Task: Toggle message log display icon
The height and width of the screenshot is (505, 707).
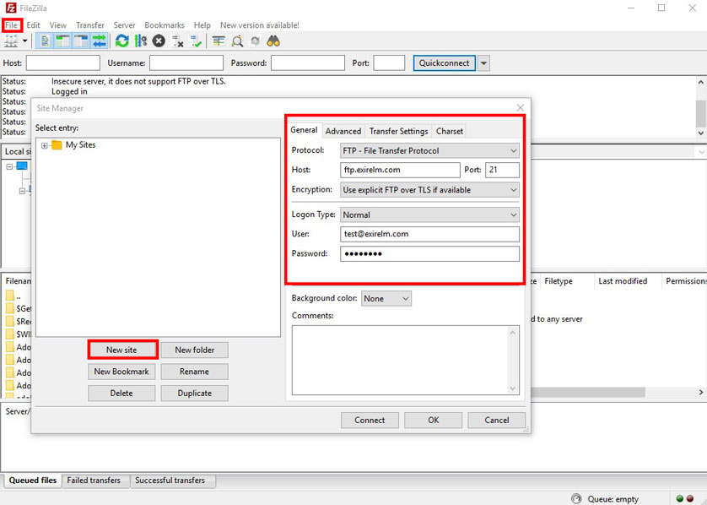Action: 45,41
